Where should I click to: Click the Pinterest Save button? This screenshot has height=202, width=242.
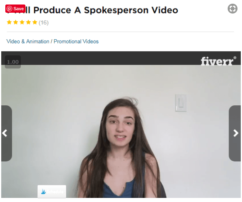(15, 9)
